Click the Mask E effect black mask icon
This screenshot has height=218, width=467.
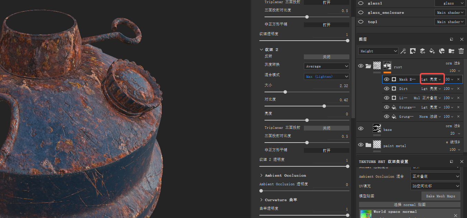coord(394,79)
